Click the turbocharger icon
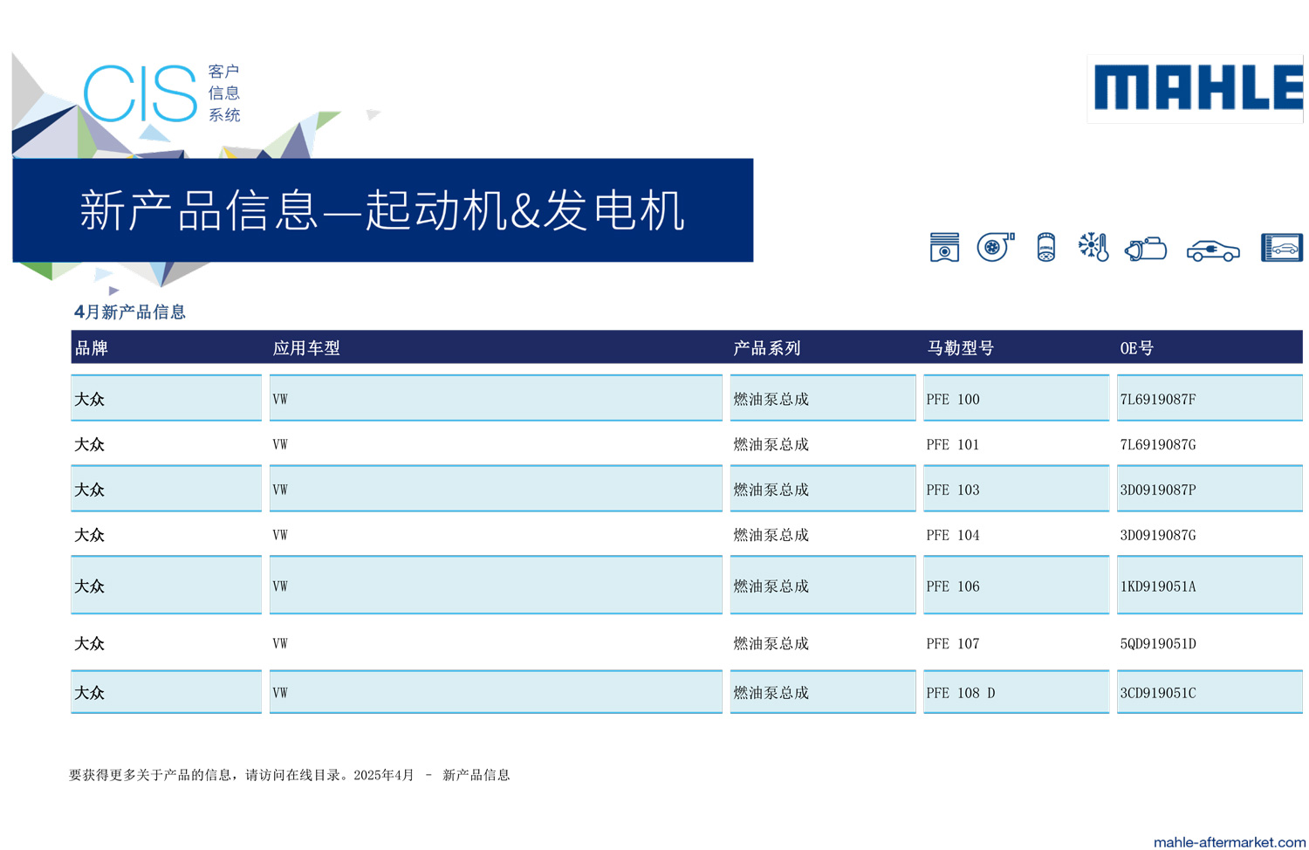 click(x=995, y=247)
